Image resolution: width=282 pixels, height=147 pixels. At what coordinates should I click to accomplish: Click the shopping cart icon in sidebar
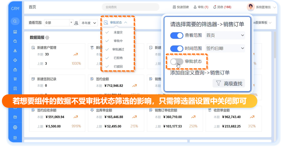(x=15, y=79)
